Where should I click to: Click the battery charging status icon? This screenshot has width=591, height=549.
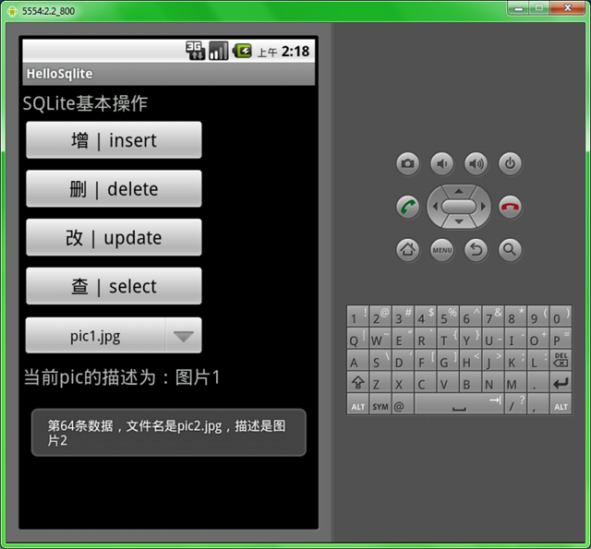click(x=242, y=51)
